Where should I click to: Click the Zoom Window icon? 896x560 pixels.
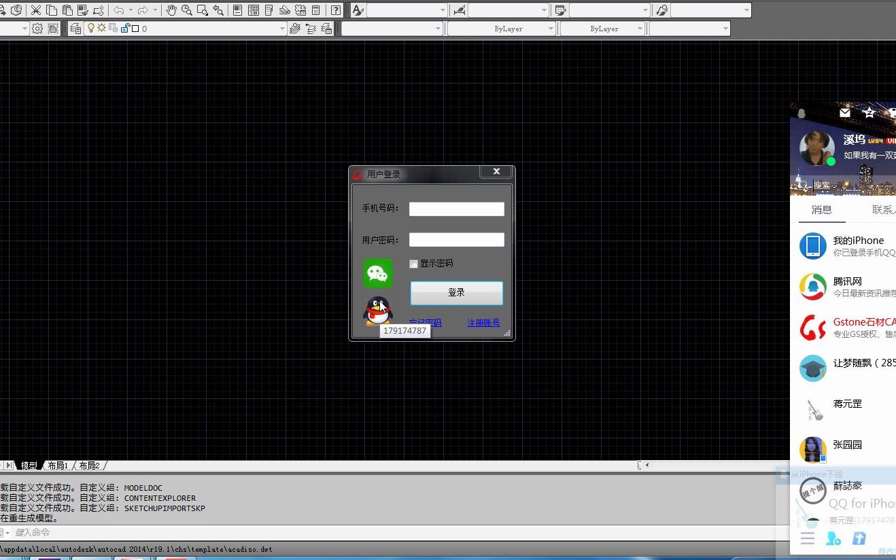point(202,10)
